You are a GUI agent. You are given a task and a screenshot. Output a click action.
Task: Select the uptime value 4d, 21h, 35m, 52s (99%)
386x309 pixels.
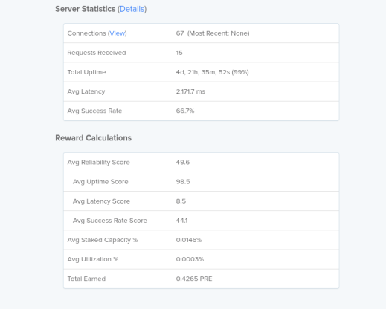(x=213, y=72)
